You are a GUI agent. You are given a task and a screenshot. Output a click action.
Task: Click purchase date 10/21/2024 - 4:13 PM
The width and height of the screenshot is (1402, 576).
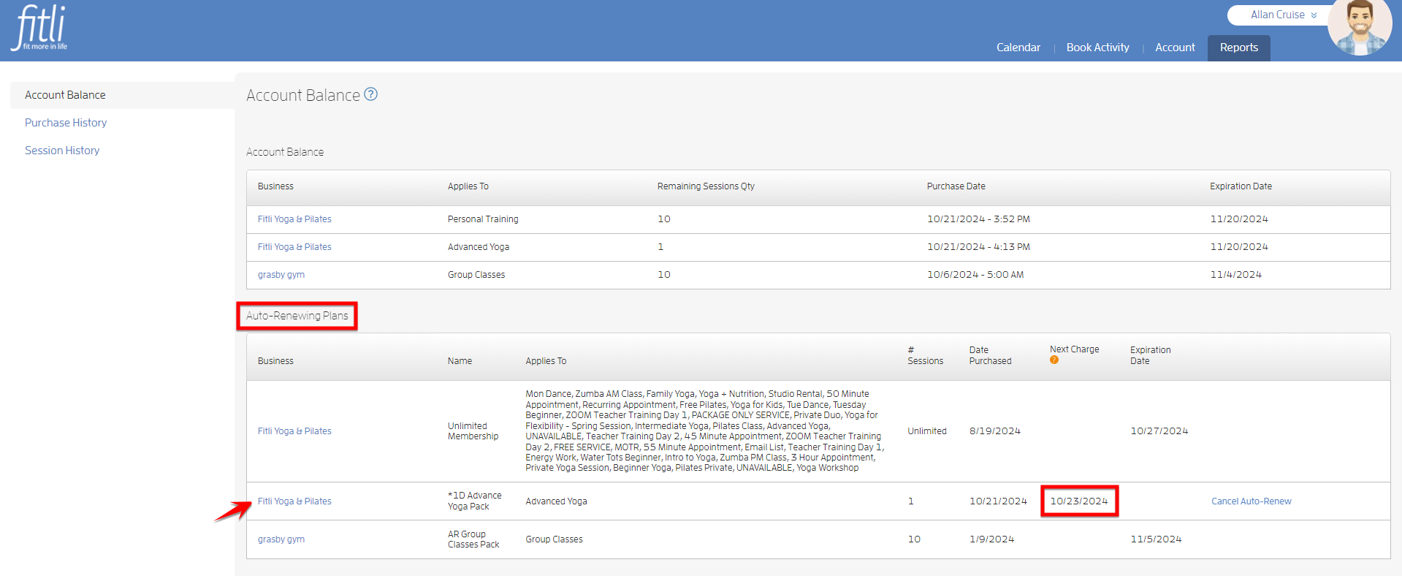(x=978, y=247)
